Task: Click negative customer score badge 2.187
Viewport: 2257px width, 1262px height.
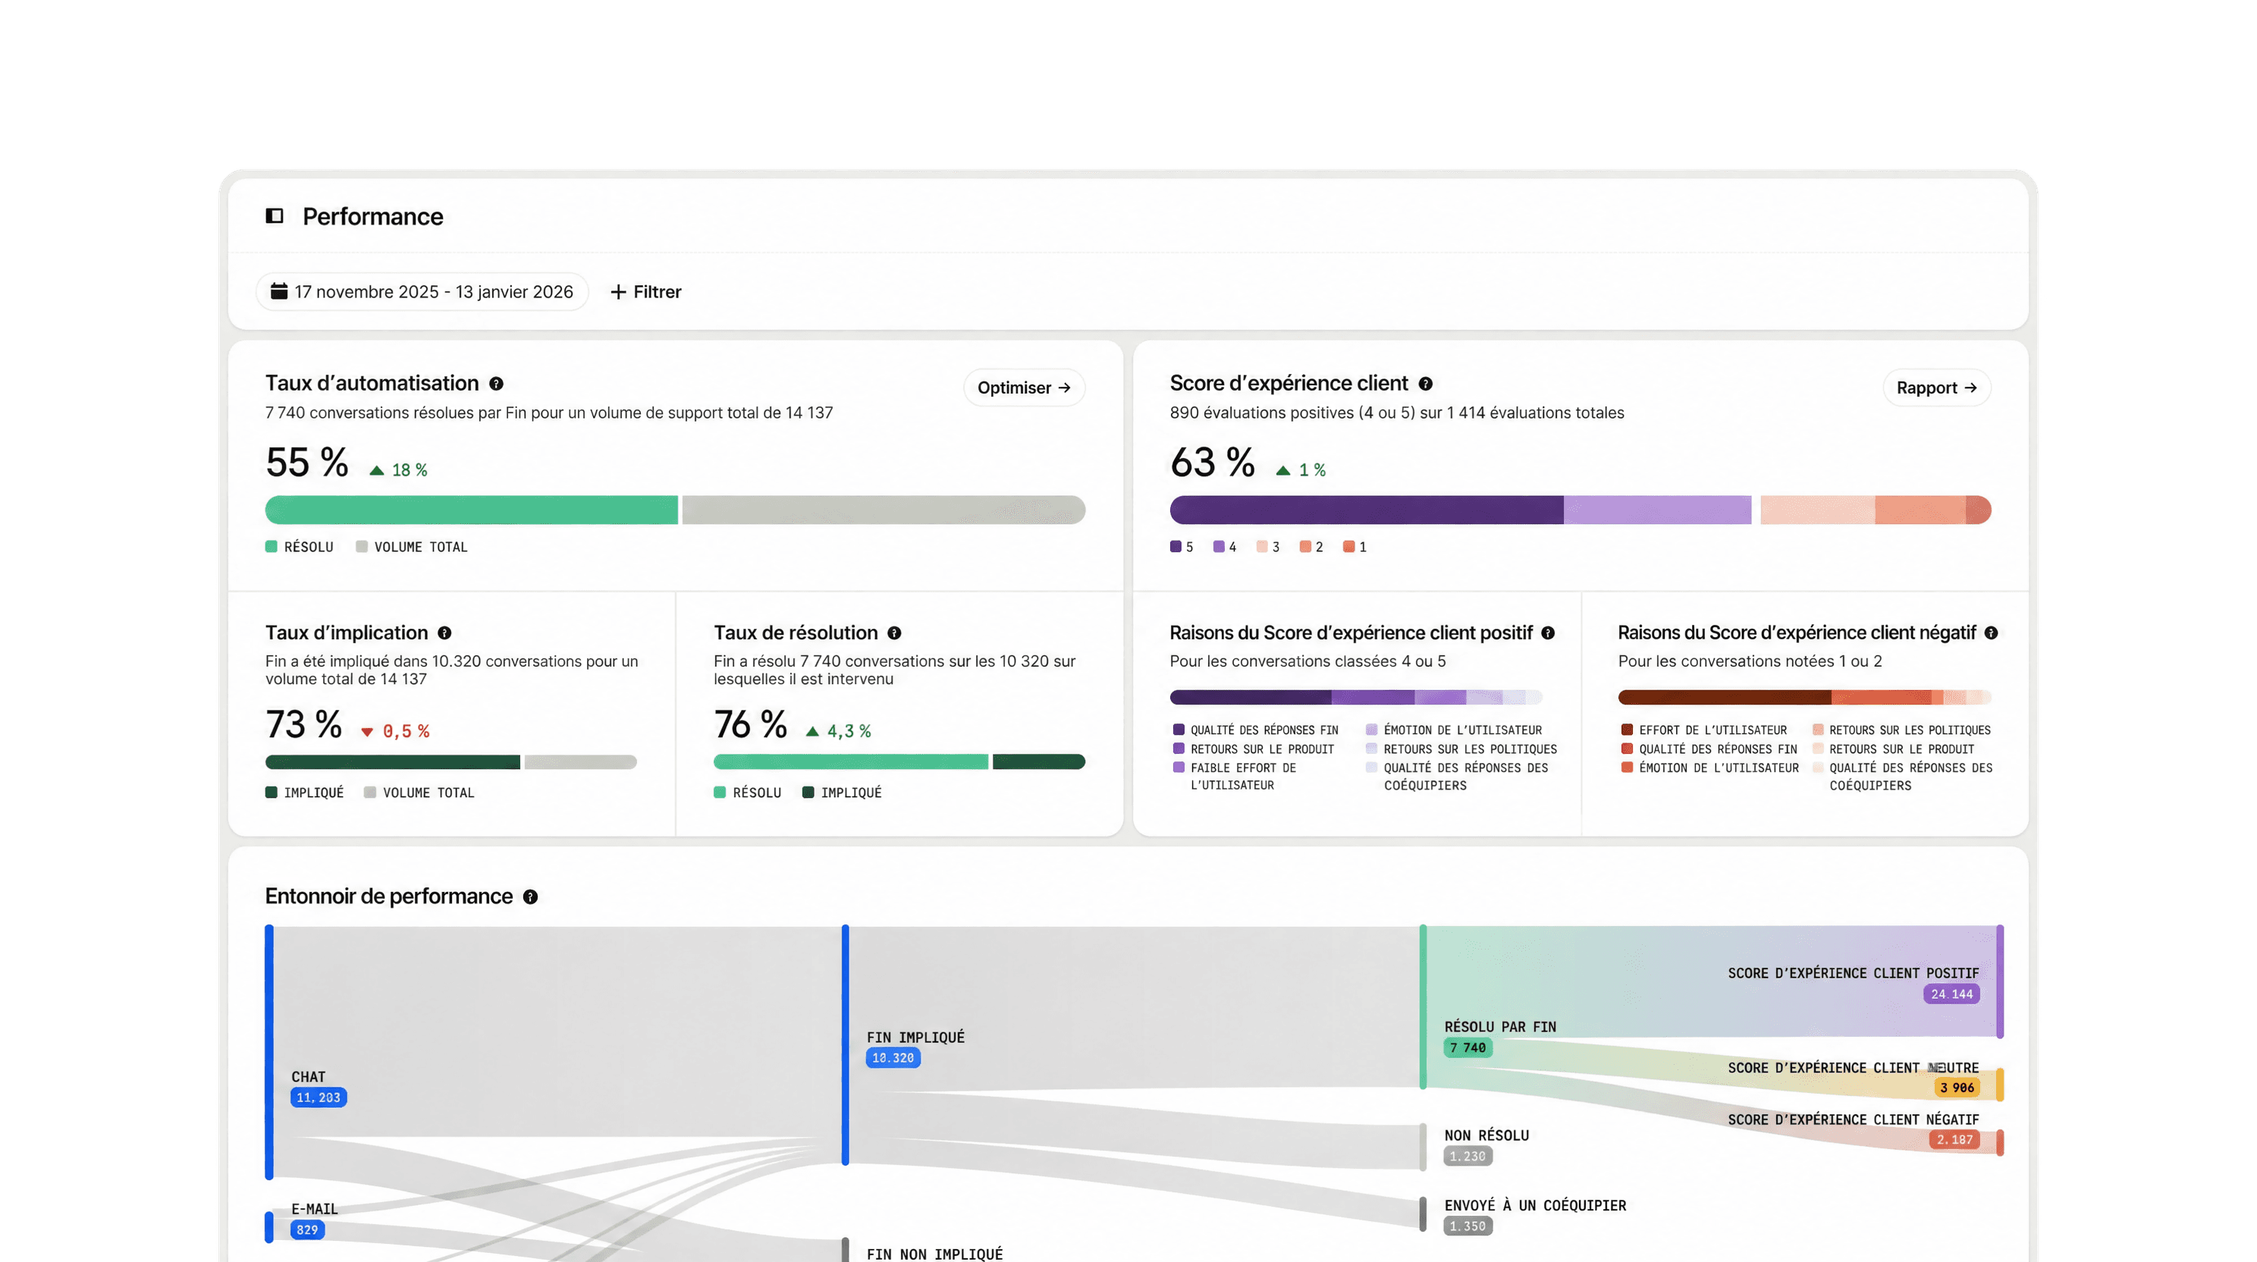Action: click(x=1954, y=1139)
